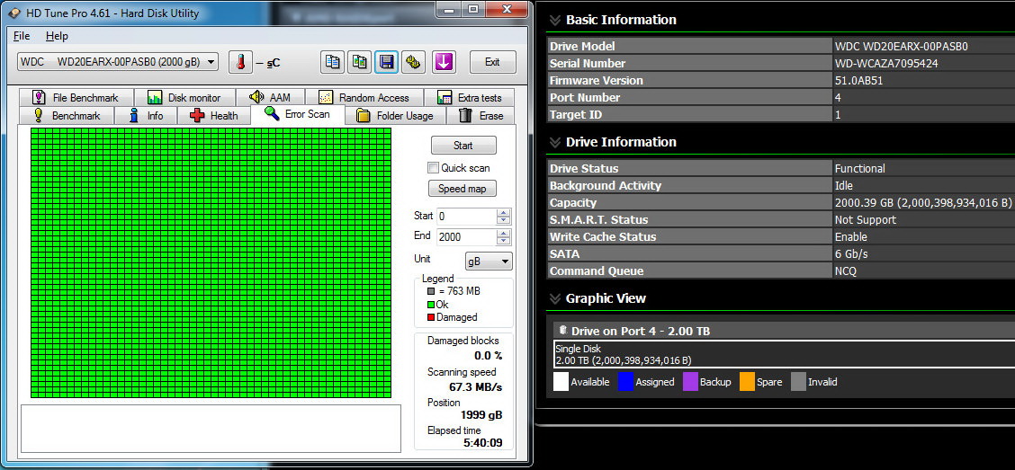Click the Single Disk bar in Graphic View
The width and height of the screenshot is (1015, 470).
pos(784,354)
